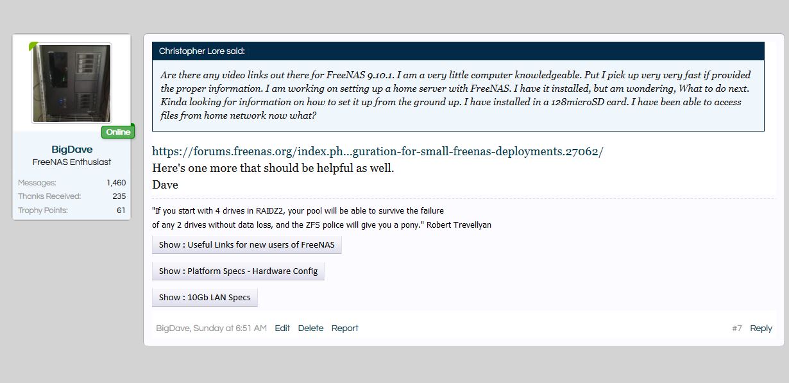Click the green leaf ribbon on avatar
Image resolution: width=789 pixels, height=383 pixels.
click(33, 47)
